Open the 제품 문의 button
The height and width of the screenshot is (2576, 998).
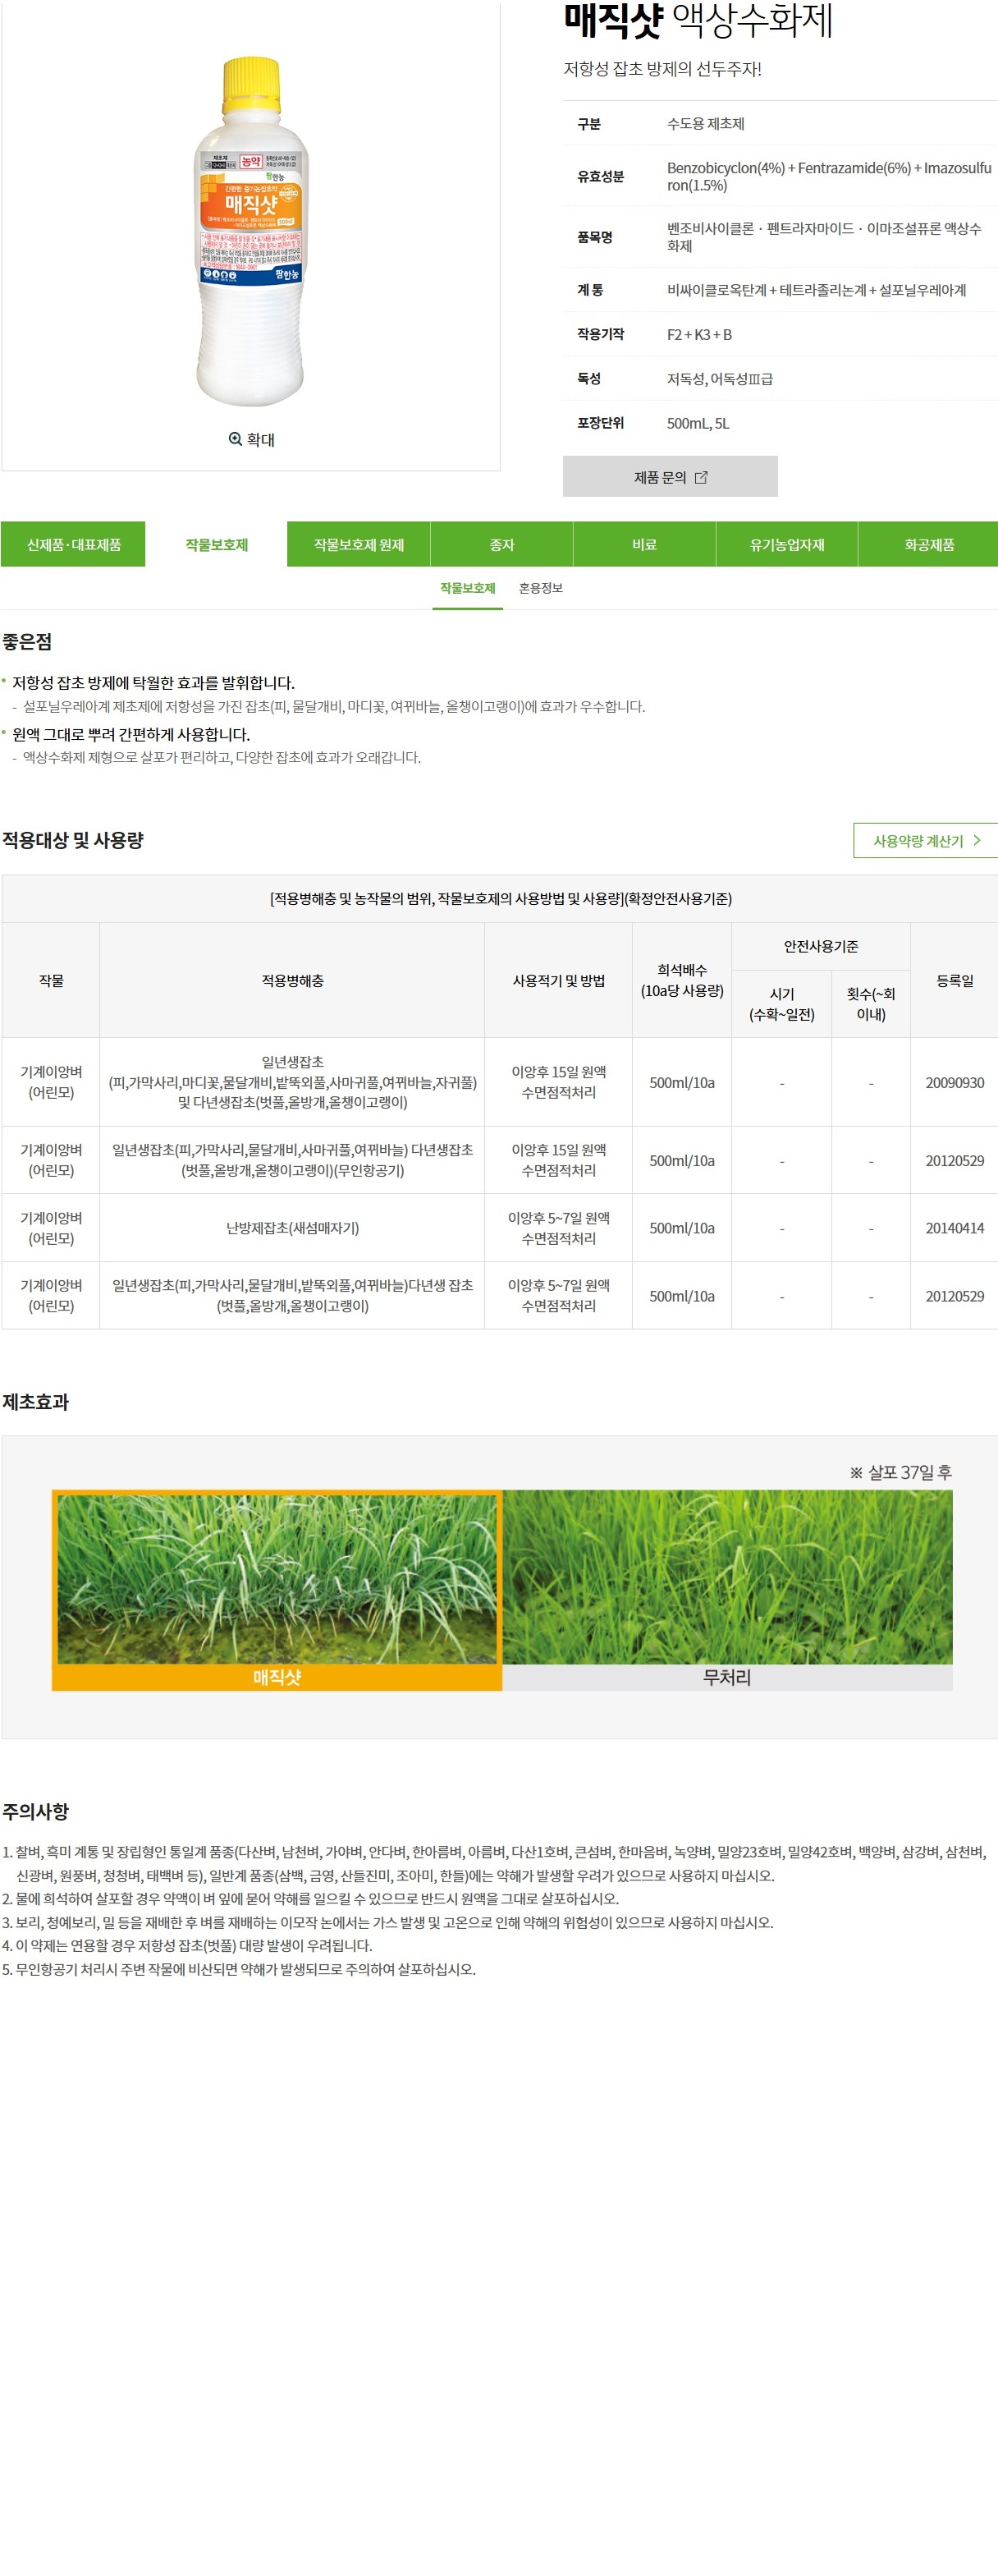(671, 477)
